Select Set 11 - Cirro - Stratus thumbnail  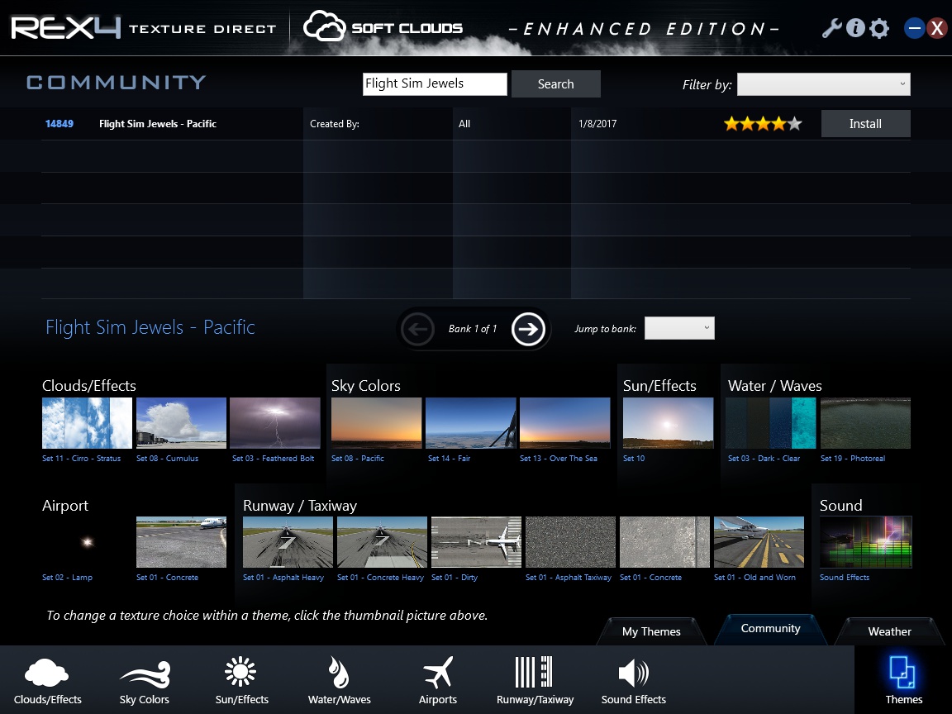(x=87, y=423)
